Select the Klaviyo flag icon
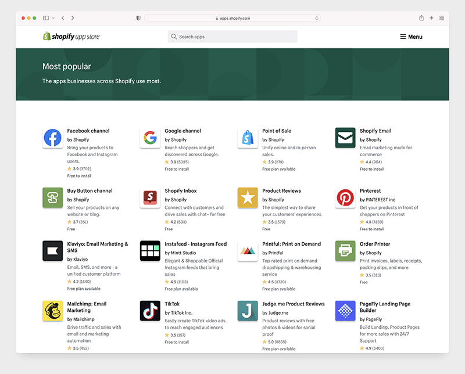The width and height of the screenshot is (465, 374). click(x=52, y=251)
